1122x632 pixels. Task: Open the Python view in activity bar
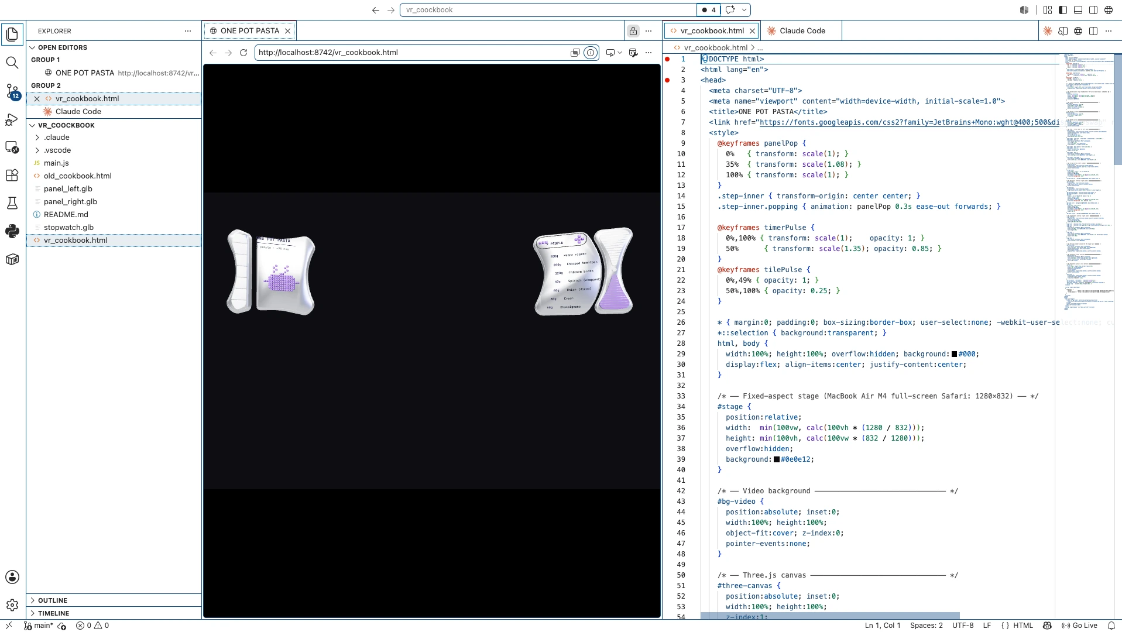[12, 231]
